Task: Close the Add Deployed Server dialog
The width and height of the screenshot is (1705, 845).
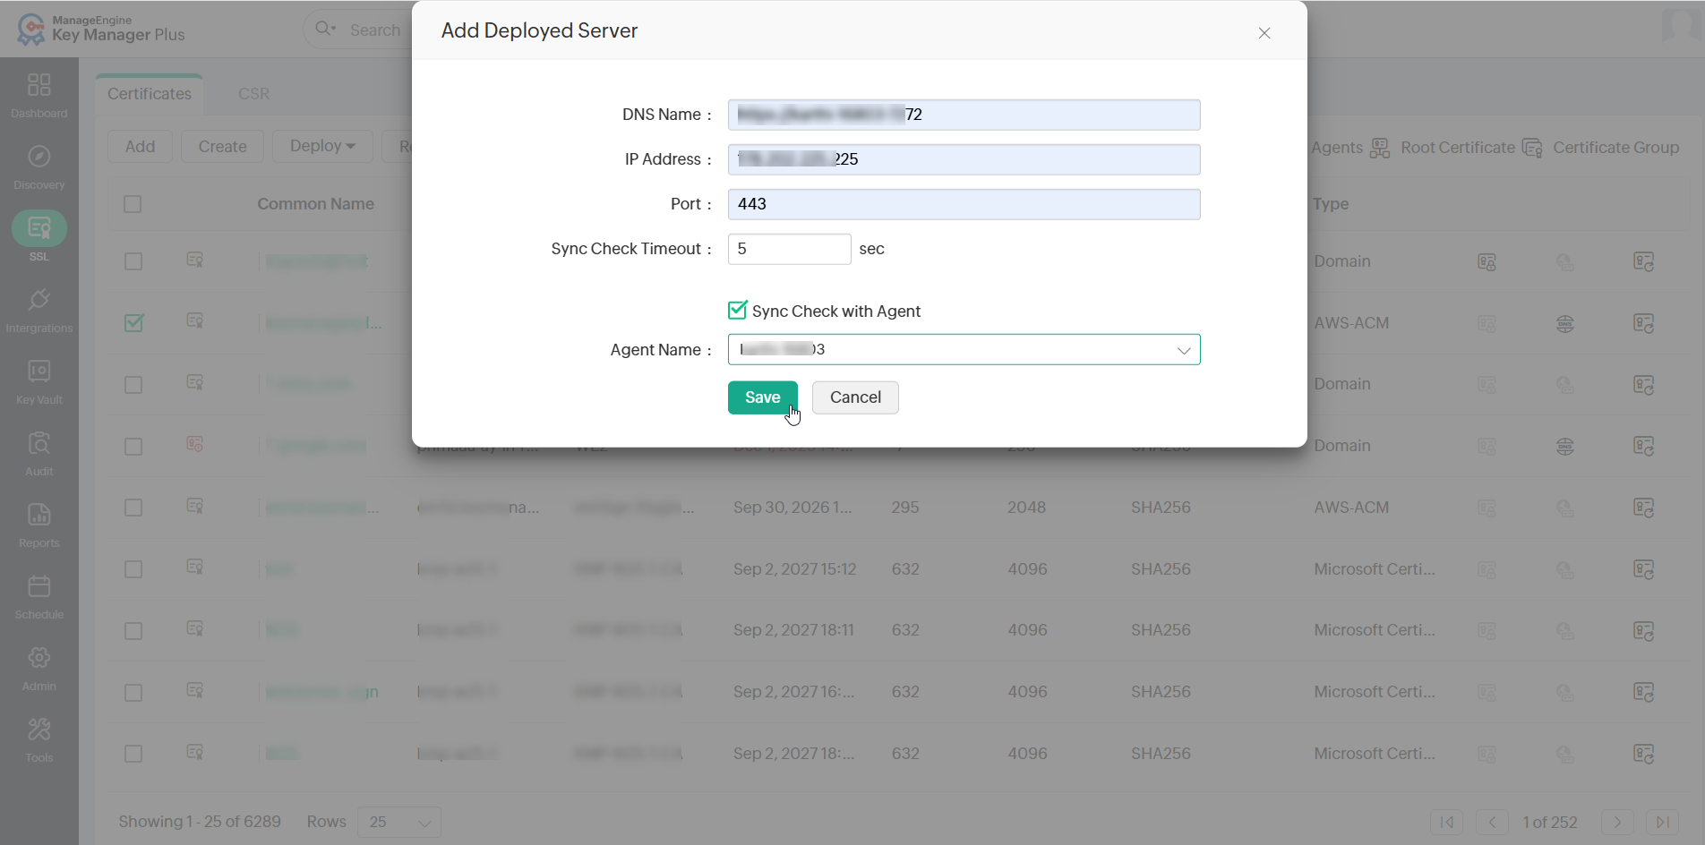Action: [1264, 33]
